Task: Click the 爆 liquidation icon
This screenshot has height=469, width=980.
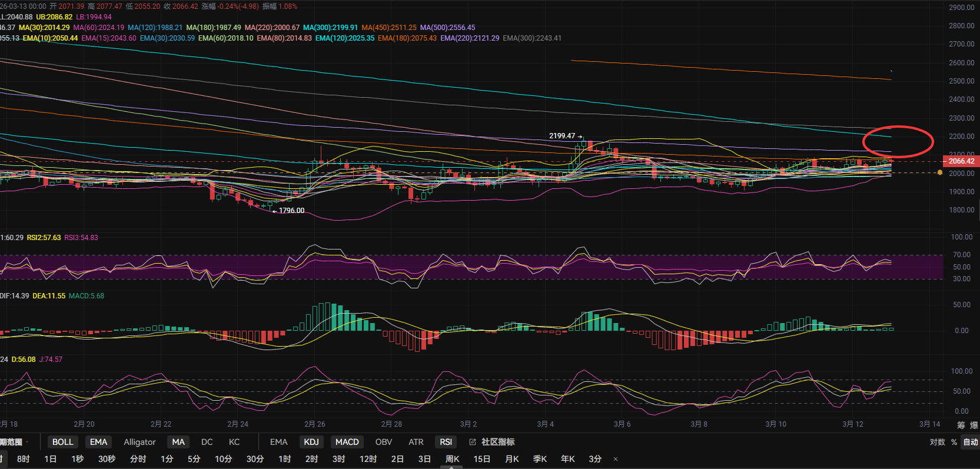Action: [974, 425]
